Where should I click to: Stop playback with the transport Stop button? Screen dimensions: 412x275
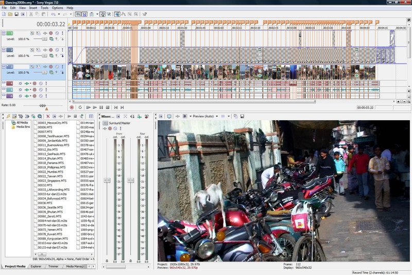pos(107,107)
